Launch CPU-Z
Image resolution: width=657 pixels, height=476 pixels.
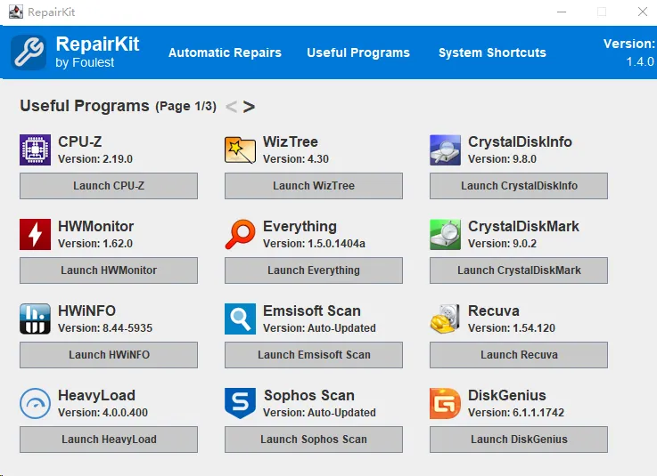tap(109, 186)
